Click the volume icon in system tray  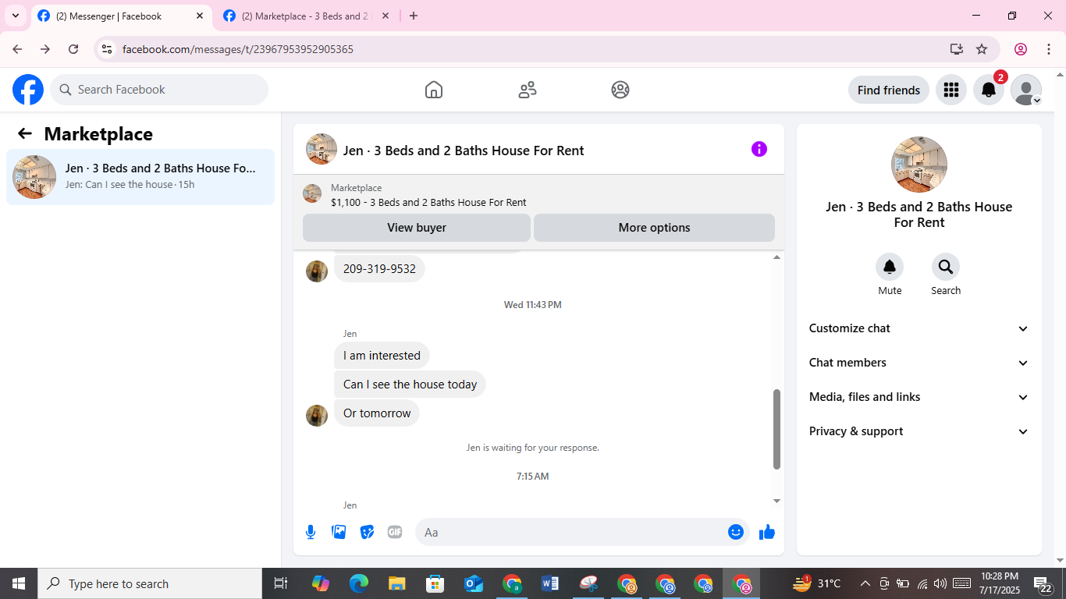tap(940, 583)
